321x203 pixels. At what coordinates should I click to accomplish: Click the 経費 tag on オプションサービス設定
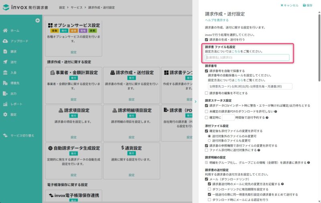point(73,31)
